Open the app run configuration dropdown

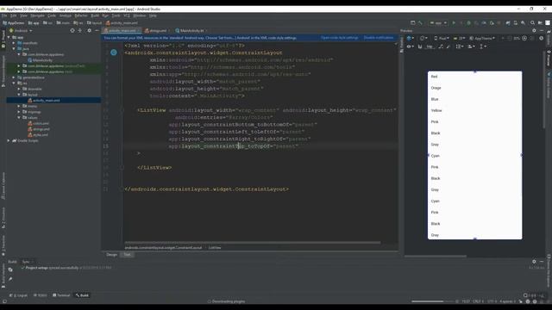[x=438, y=23]
